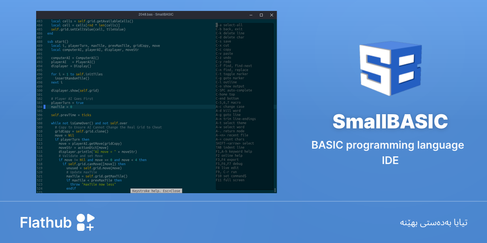
Task: Click the "C-t toggle marker" help entry
Action: click(232, 74)
